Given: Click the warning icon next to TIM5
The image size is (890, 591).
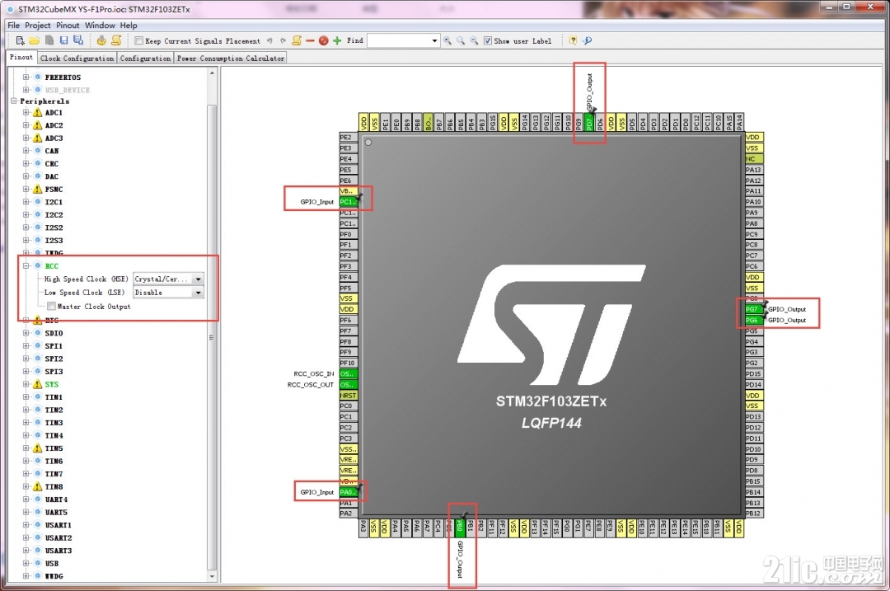Looking at the screenshot, I should tap(37, 448).
